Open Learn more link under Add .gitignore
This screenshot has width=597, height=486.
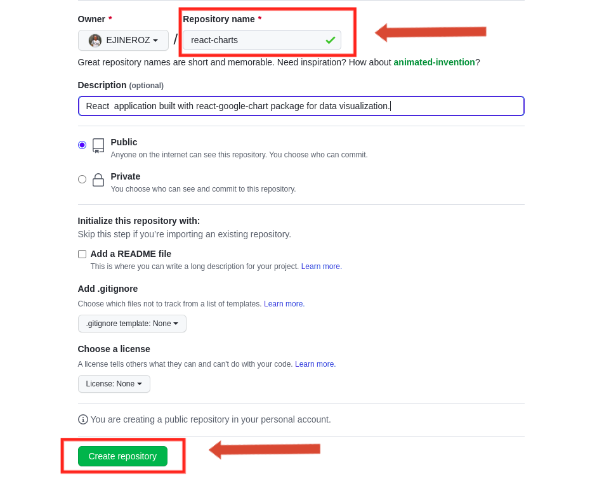(x=284, y=303)
